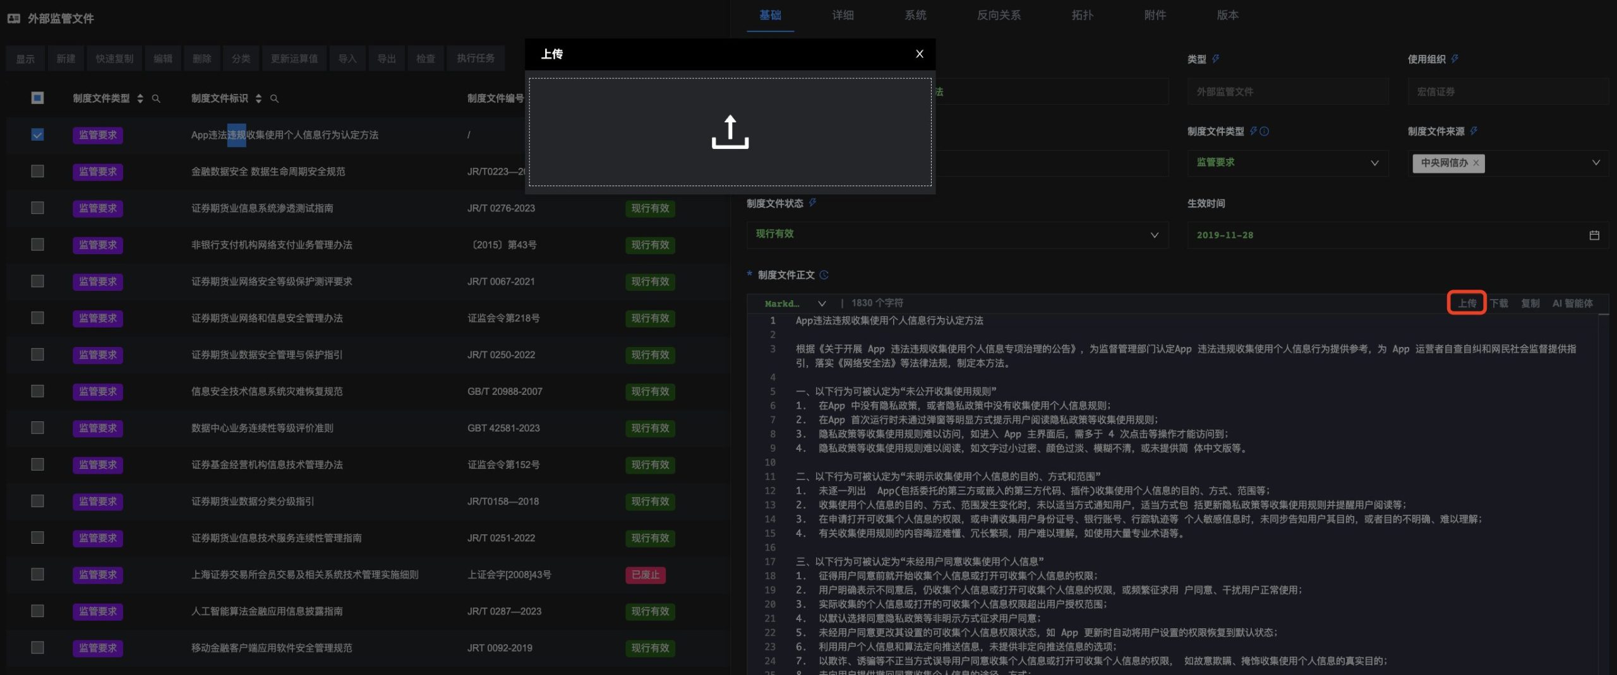
Task: Check the 信息安全技术信息系统灾难恢复规范 row
Action: click(x=37, y=390)
